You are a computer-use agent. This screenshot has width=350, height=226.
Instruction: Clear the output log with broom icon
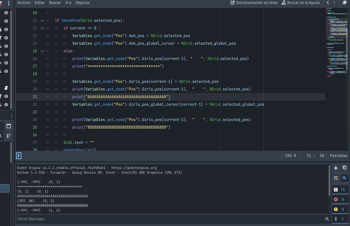tap(336, 168)
